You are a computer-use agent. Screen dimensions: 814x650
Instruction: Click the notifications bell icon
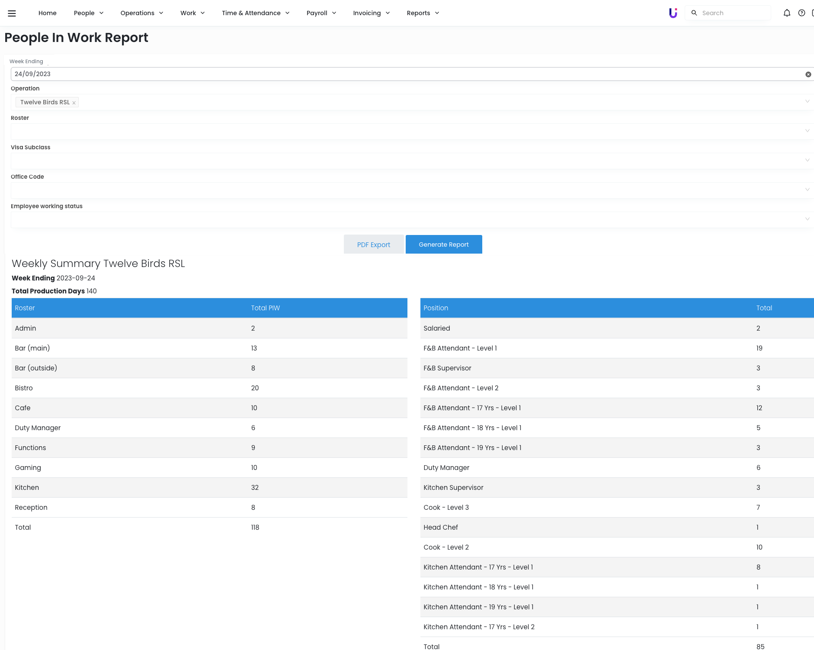point(787,13)
